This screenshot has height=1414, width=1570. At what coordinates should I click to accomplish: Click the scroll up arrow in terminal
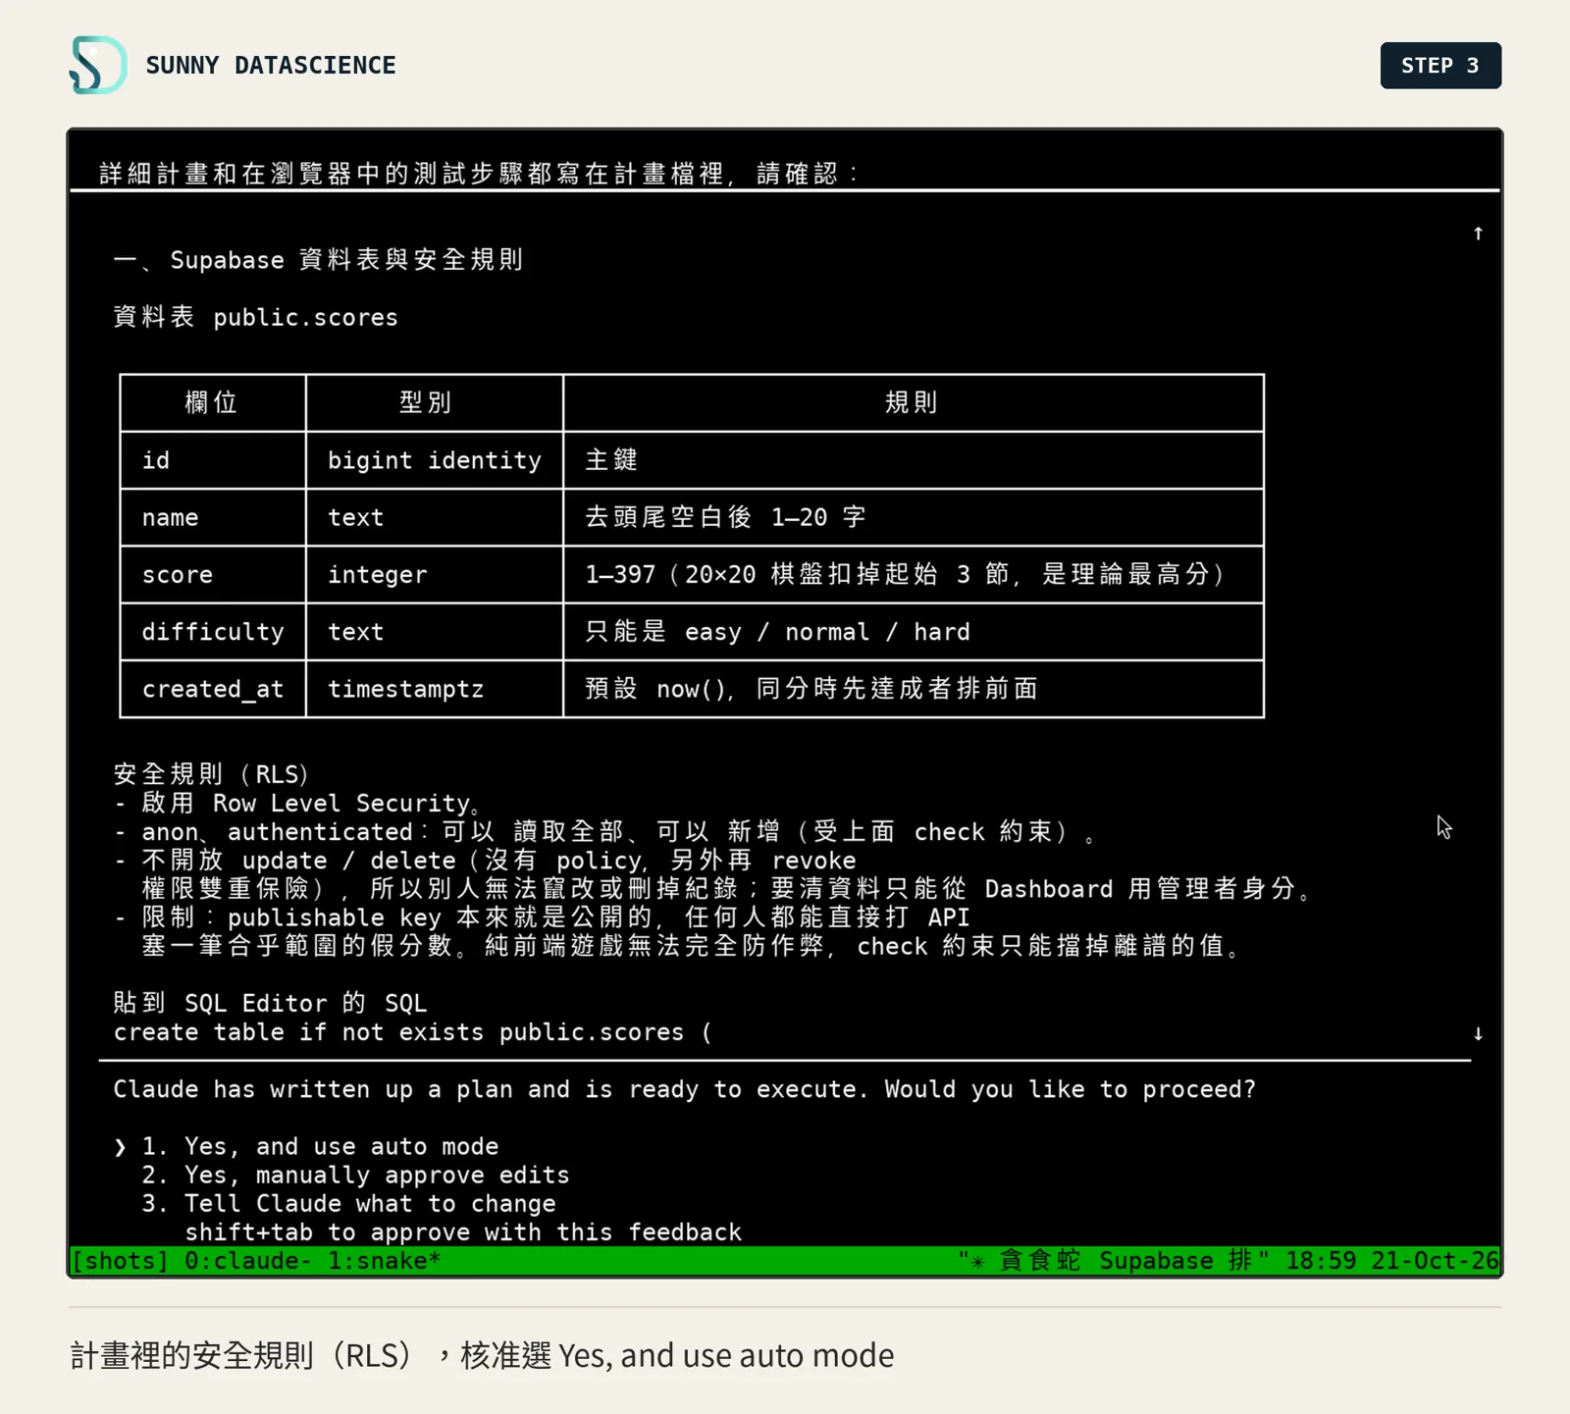click(1478, 234)
